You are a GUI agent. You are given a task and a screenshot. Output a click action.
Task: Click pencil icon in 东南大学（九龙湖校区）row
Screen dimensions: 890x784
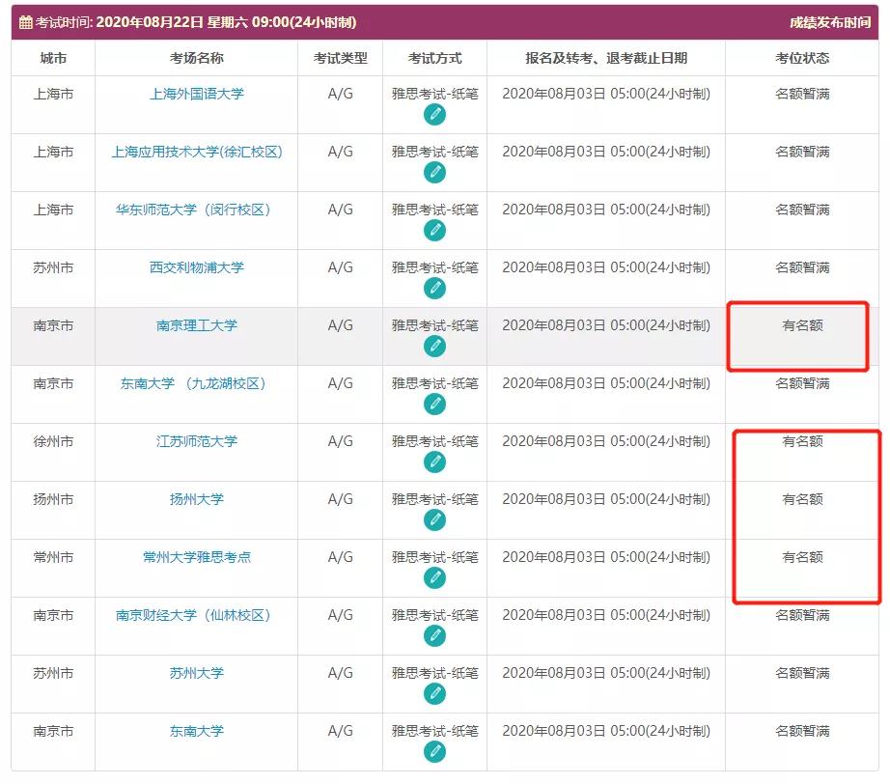pos(434,405)
